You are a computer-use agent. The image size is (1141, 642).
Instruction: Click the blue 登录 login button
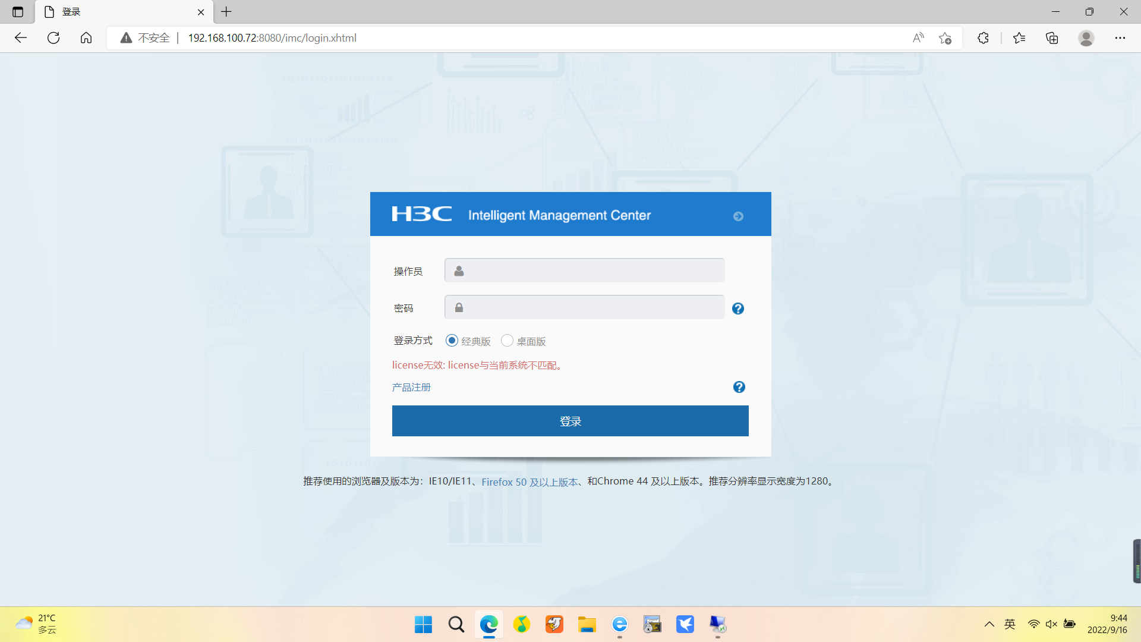coord(570,421)
